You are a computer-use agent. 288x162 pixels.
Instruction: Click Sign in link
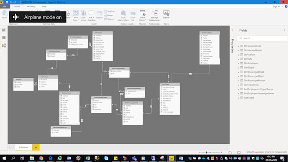pos(276,7)
